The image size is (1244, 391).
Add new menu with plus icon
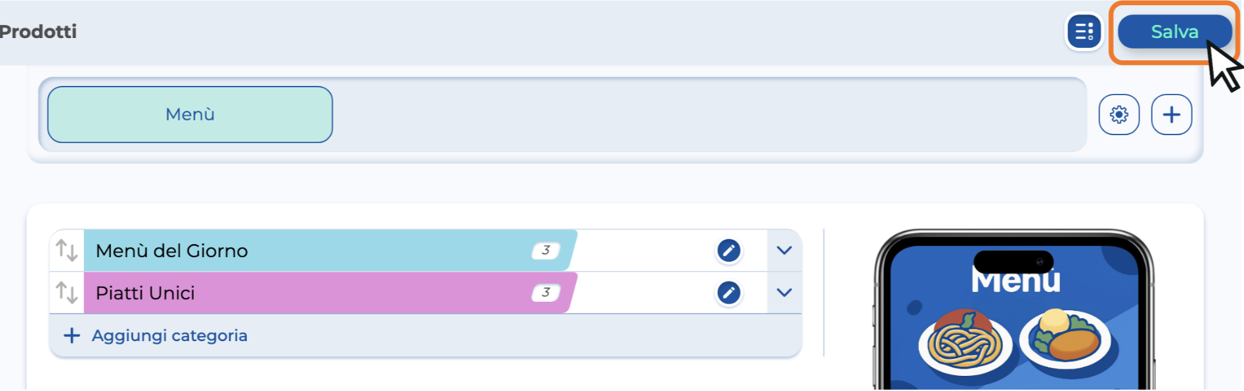click(x=1172, y=115)
